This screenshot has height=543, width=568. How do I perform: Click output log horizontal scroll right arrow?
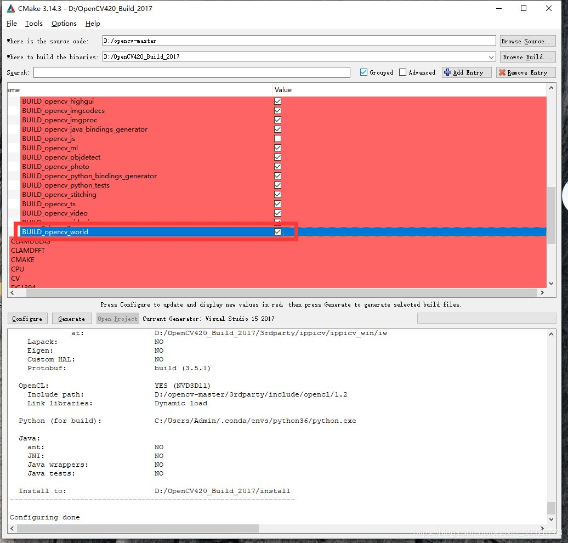pos(542,529)
